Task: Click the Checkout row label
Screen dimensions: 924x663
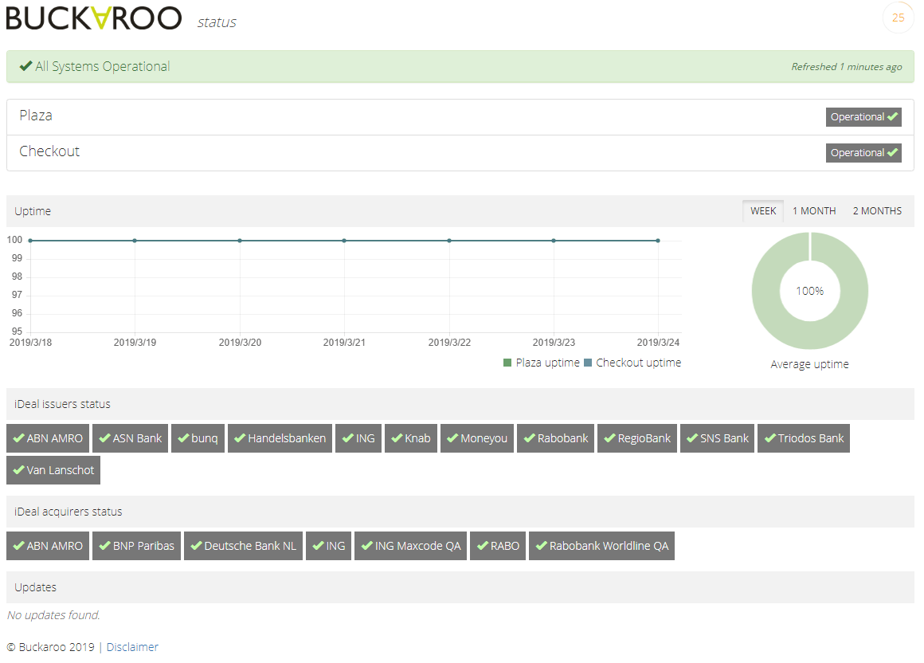Action: 49,151
